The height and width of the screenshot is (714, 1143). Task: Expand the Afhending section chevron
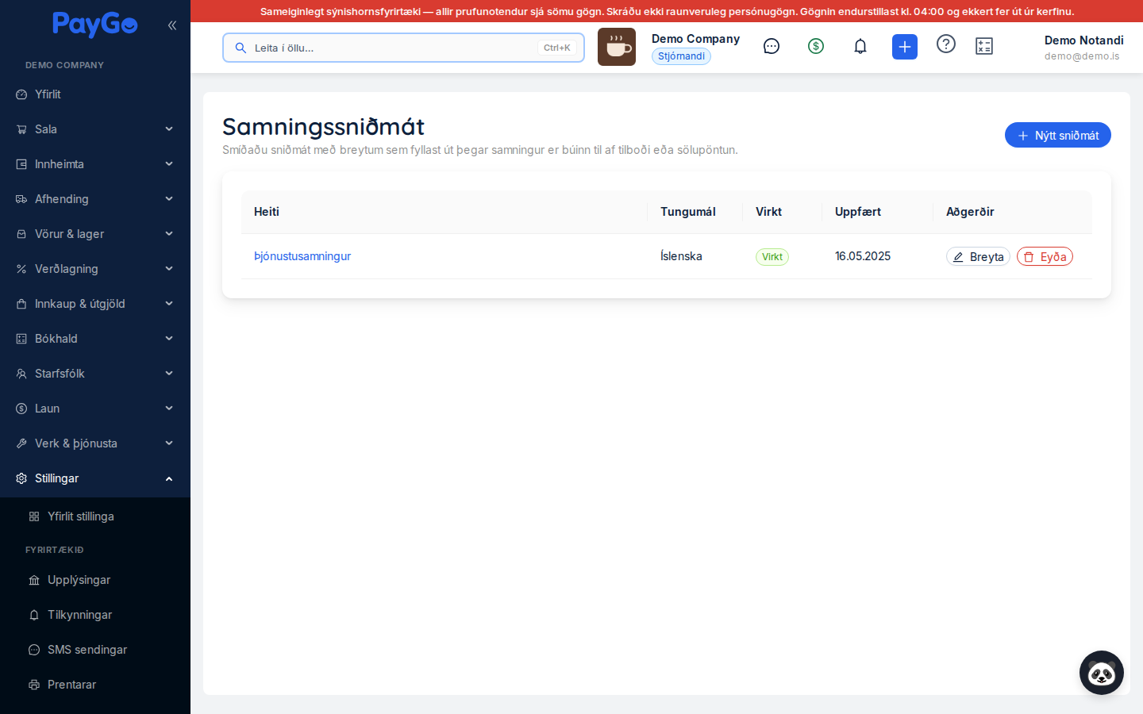click(169, 199)
